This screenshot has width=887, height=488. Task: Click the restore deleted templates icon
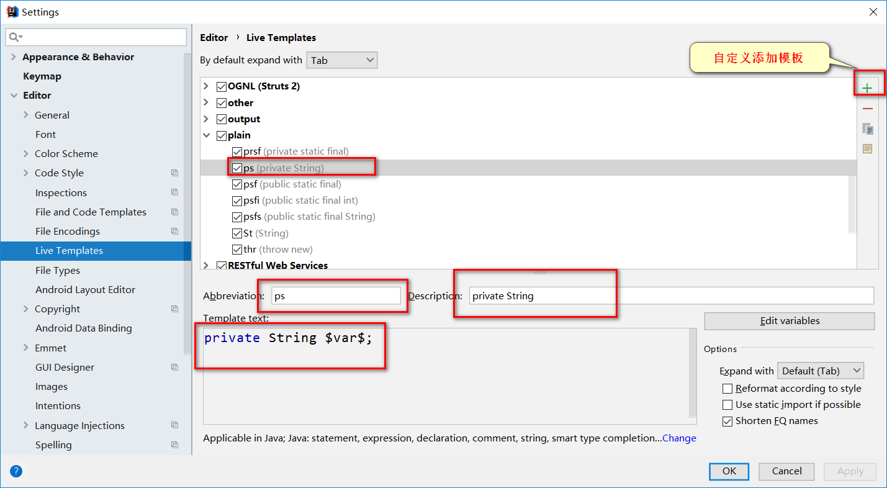click(x=867, y=149)
